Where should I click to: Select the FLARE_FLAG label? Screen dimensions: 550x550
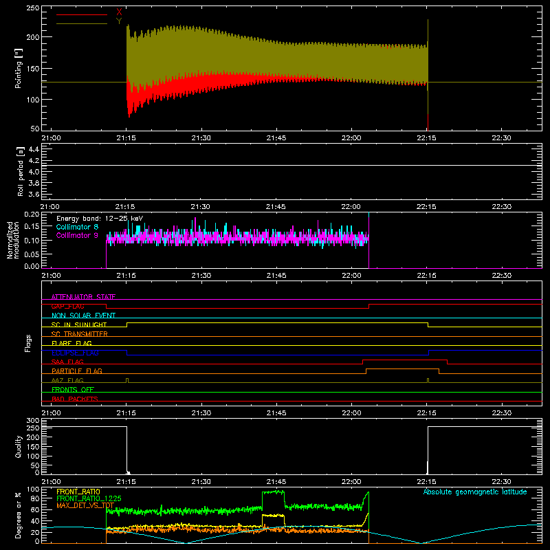click(x=71, y=343)
